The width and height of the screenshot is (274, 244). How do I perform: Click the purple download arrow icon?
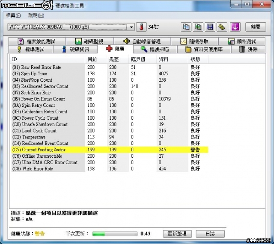click(235, 27)
